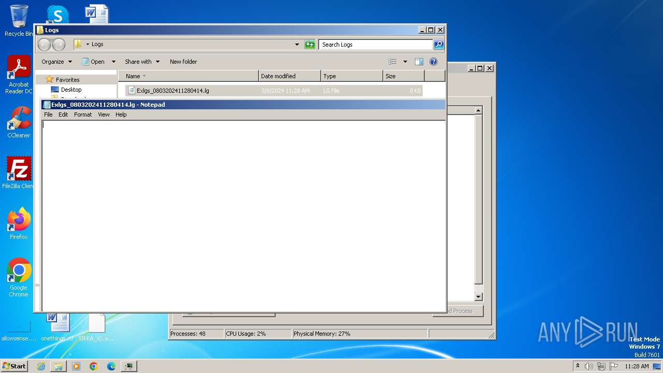The image size is (663, 373).
Task: Open Notepad Format menu
Action: 83,114
